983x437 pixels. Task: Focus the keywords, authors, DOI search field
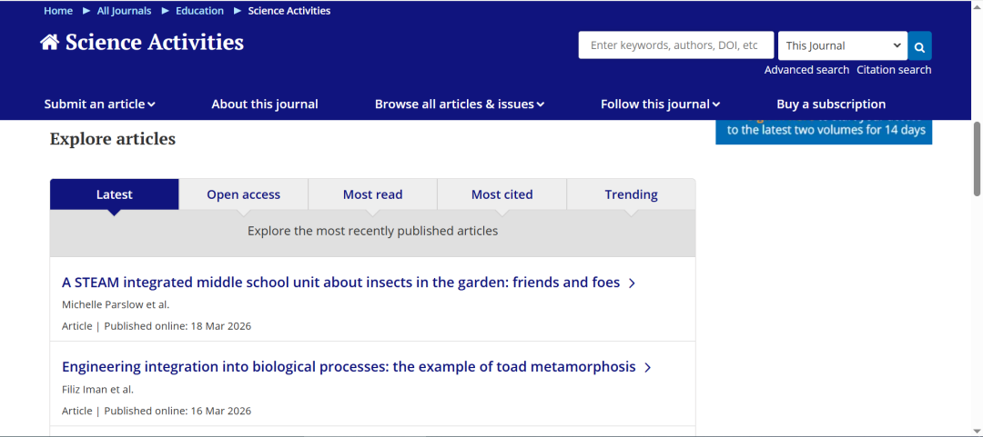click(675, 45)
